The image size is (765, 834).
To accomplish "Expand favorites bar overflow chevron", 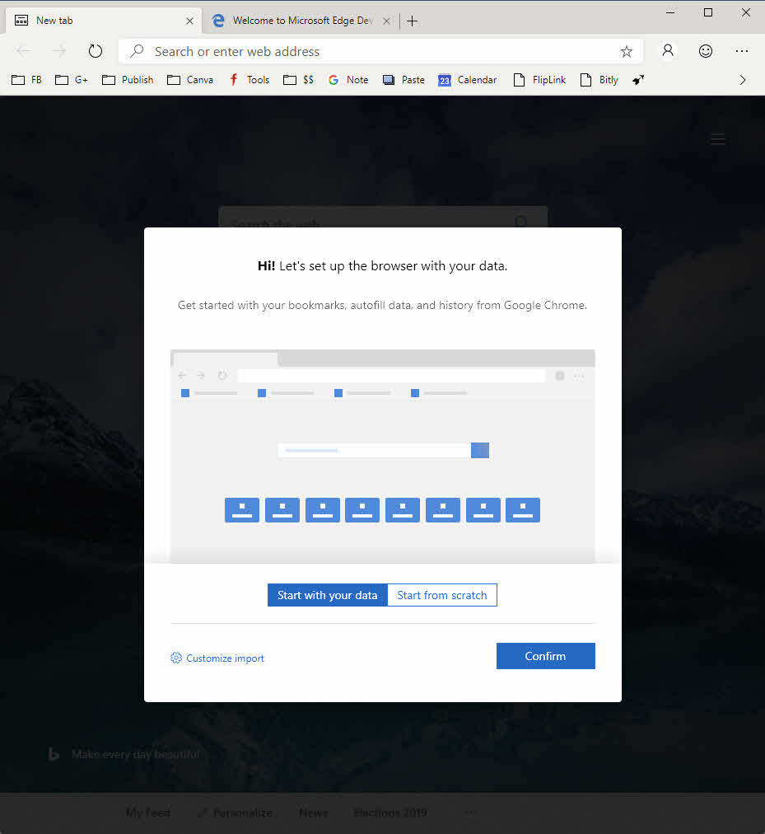I will (x=743, y=80).
